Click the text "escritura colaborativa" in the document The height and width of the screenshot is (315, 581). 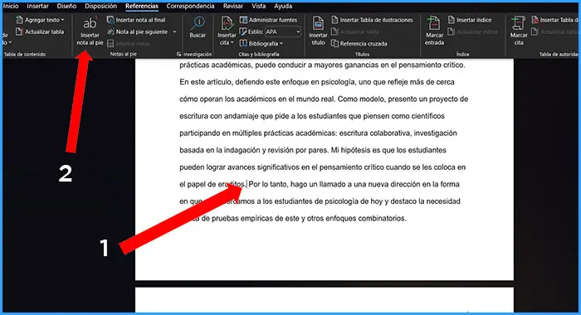click(x=374, y=133)
